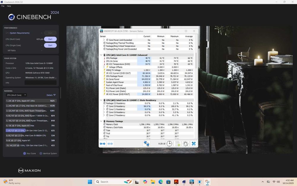Open the Help menu in Cinebench
The height and width of the screenshot is (186, 297).
(x=9, y=6)
